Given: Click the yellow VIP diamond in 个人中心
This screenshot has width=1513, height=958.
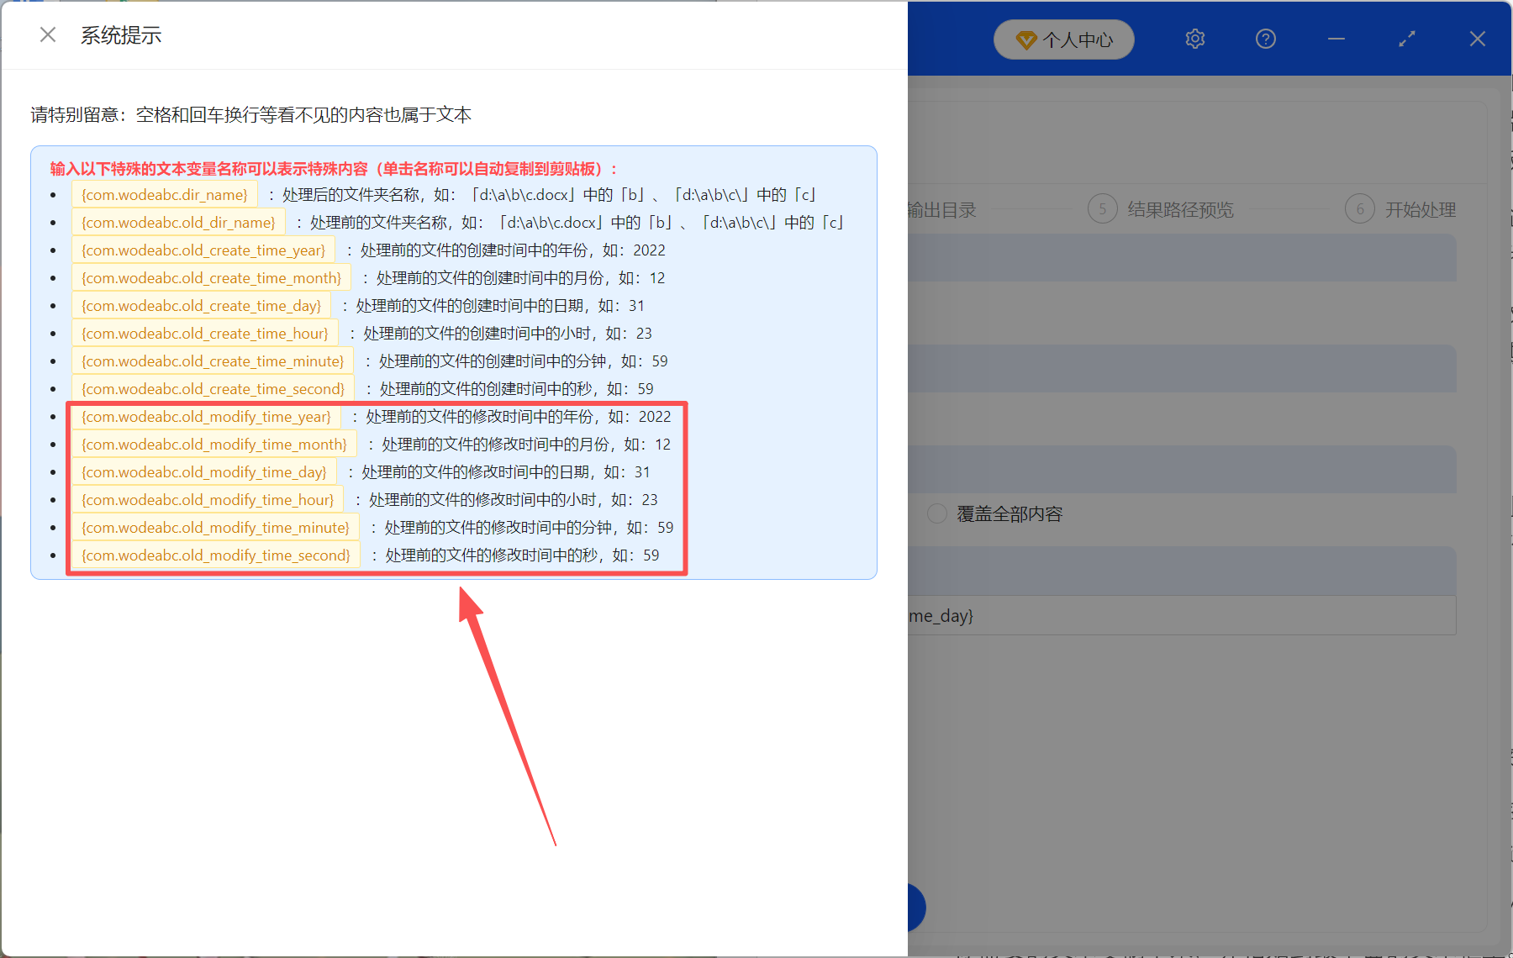Looking at the screenshot, I should [1025, 39].
